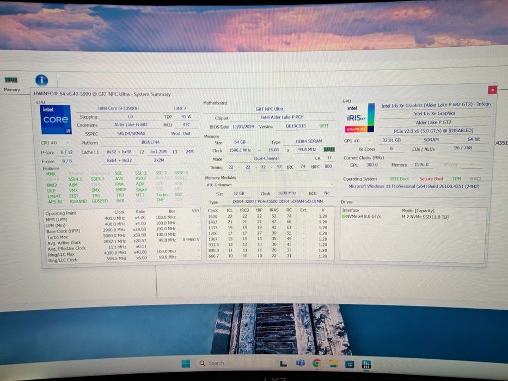Viewport: 508px width, 381px height.
Task: Click the P-core 6 / 12 value
Action: pos(67,152)
